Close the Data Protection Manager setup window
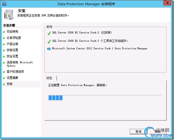Screen dimensions: 174x140 click(168, 3)
